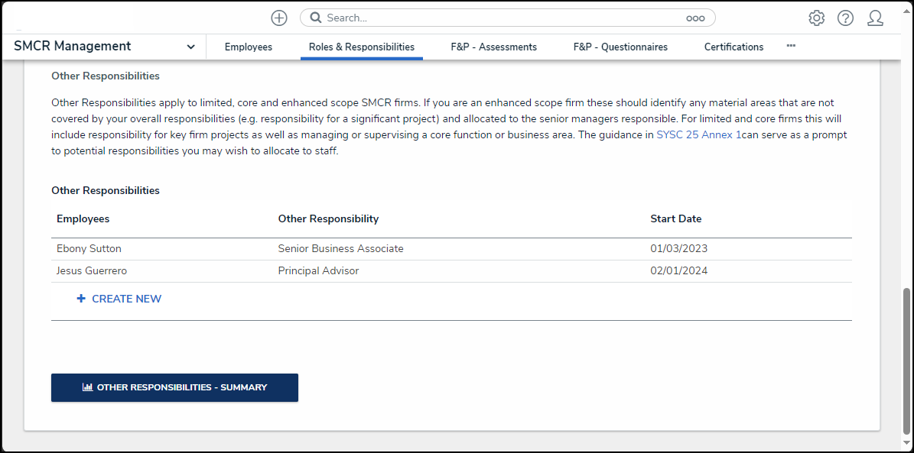The width and height of the screenshot is (914, 453).
Task: Open the F&P - Assessments tab
Action: 493,47
